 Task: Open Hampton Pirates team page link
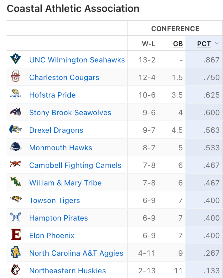59,218
